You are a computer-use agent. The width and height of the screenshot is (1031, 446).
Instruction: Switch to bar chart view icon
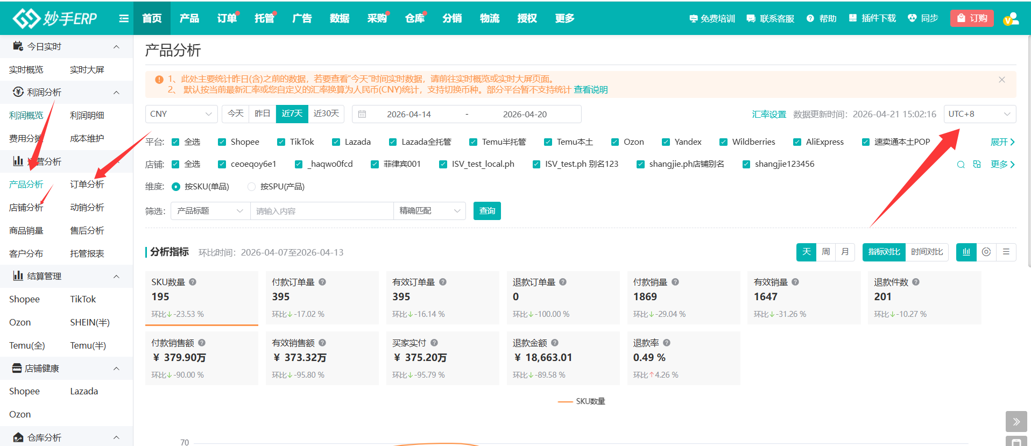pos(966,252)
